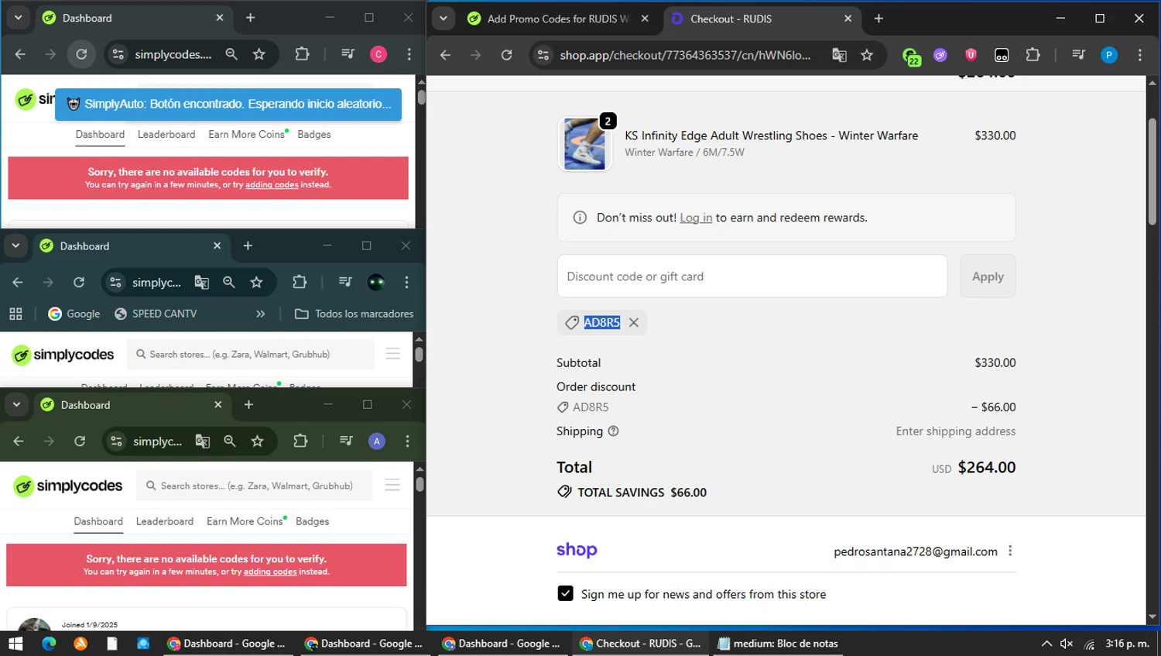Go back in the checkout window
Viewport: 1161px width, 656px height.
pos(445,55)
